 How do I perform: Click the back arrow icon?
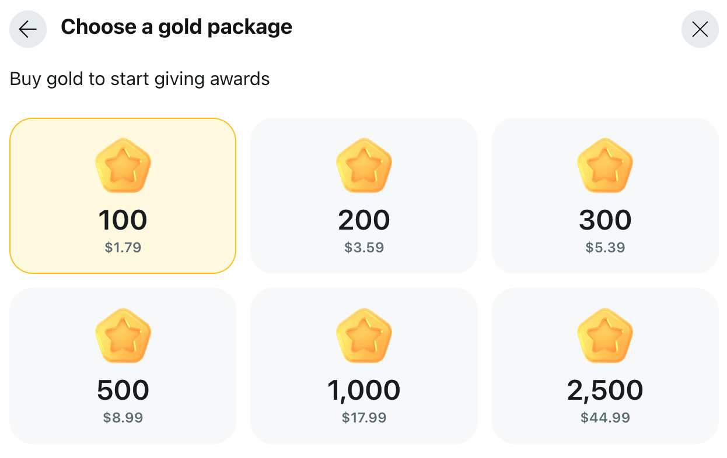click(28, 29)
